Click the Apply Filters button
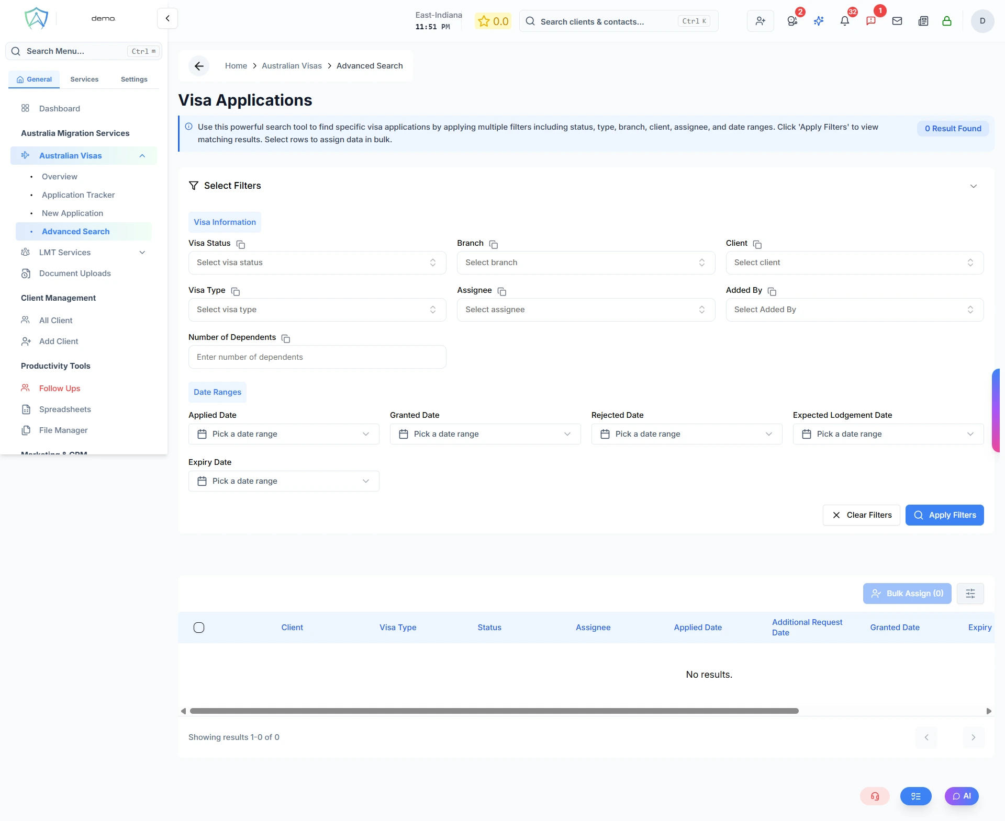The width and height of the screenshot is (1005, 821). coord(944,515)
